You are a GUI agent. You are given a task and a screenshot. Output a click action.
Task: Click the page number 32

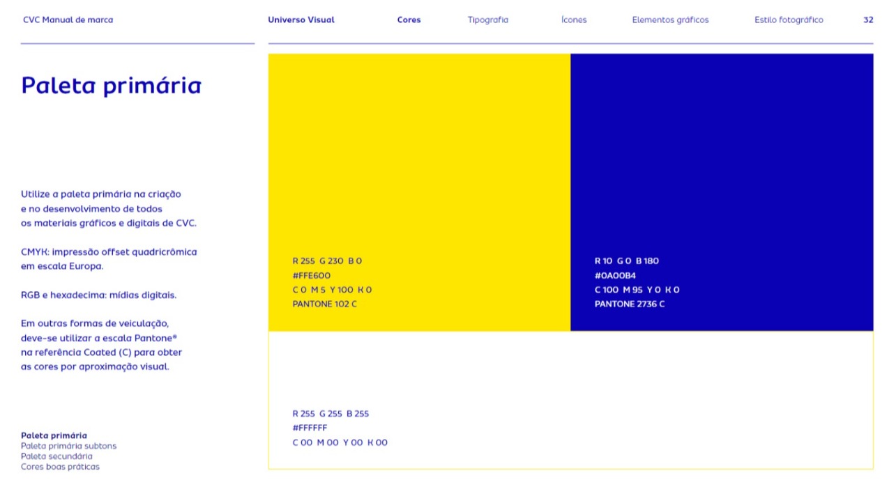(x=867, y=20)
